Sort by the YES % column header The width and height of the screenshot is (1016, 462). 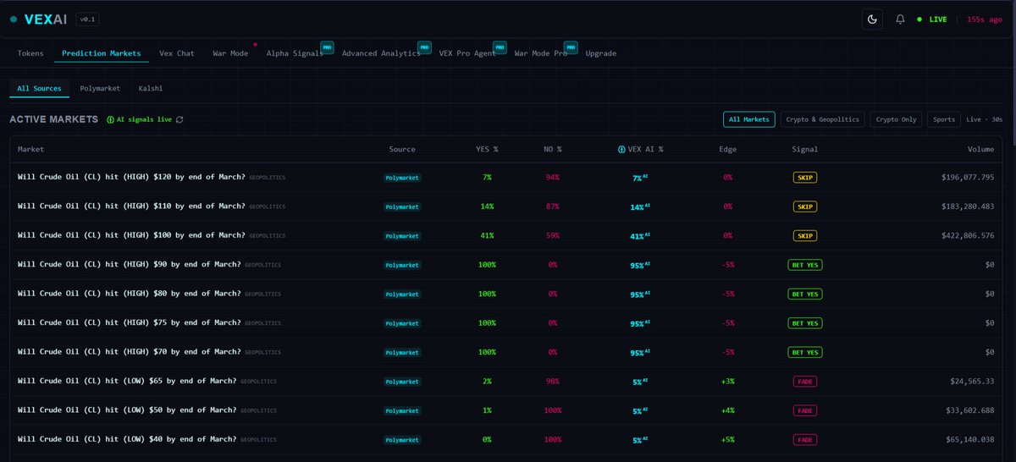(487, 149)
